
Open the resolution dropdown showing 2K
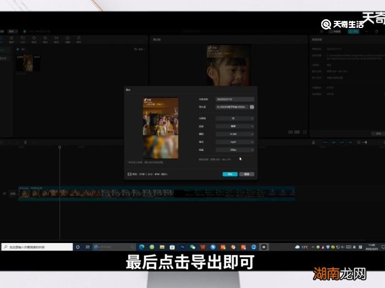[235, 118]
